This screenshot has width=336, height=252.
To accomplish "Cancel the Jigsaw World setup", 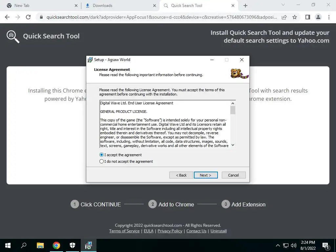I will coord(234,175).
